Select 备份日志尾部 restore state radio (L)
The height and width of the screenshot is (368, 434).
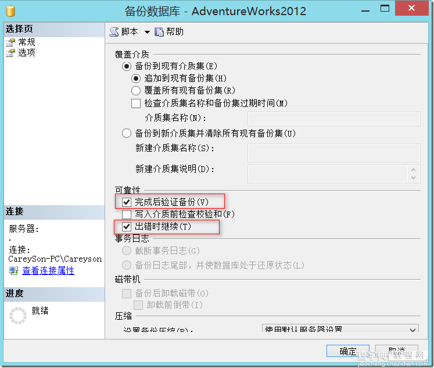127,265
